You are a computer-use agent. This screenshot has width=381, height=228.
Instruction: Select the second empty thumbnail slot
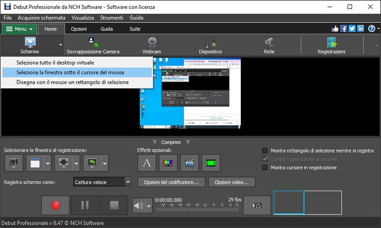[323, 203]
